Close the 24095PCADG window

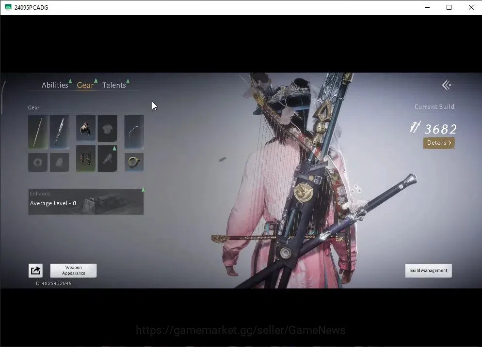471,7
